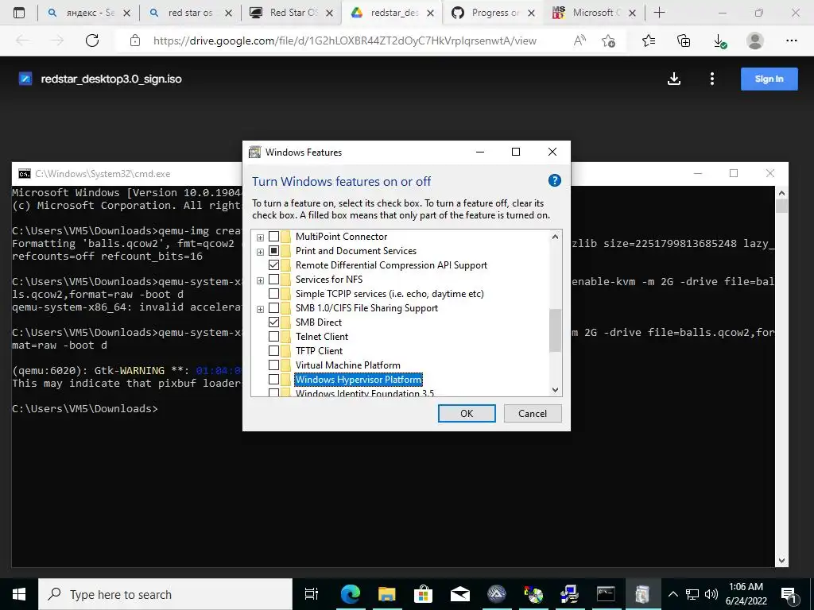Close the redstar_desktop Drive tab
The width and height of the screenshot is (814, 610).
pos(430,14)
